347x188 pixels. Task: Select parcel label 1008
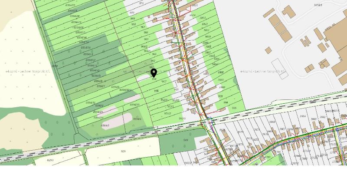click(x=208, y=46)
